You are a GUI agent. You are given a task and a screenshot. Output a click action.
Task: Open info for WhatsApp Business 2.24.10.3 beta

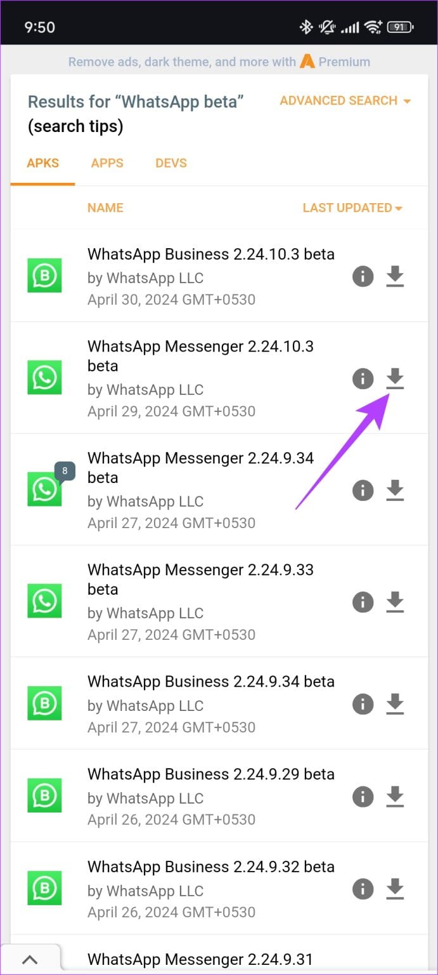[x=363, y=276]
